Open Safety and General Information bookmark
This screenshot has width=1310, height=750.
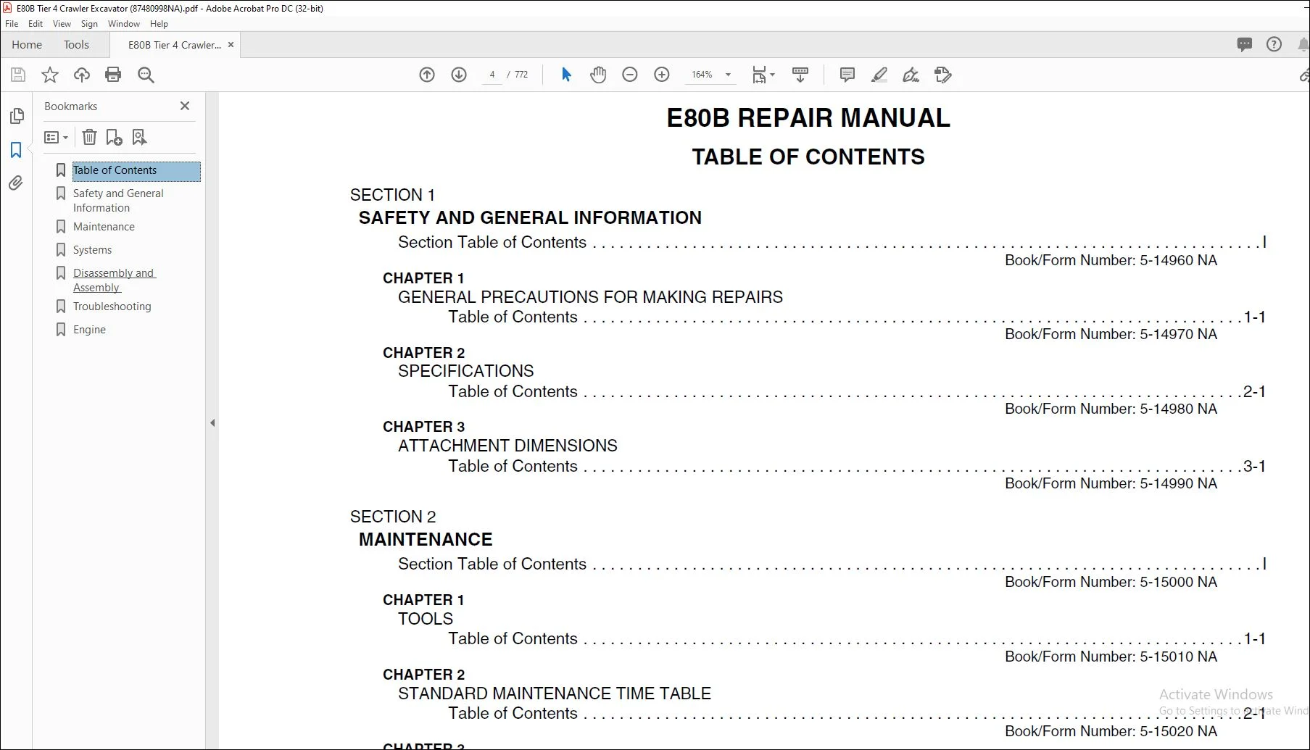(118, 201)
